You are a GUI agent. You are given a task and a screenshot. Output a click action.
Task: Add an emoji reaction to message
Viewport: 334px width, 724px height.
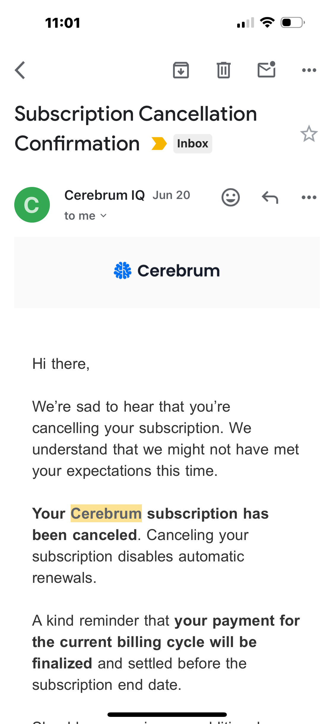click(230, 197)
